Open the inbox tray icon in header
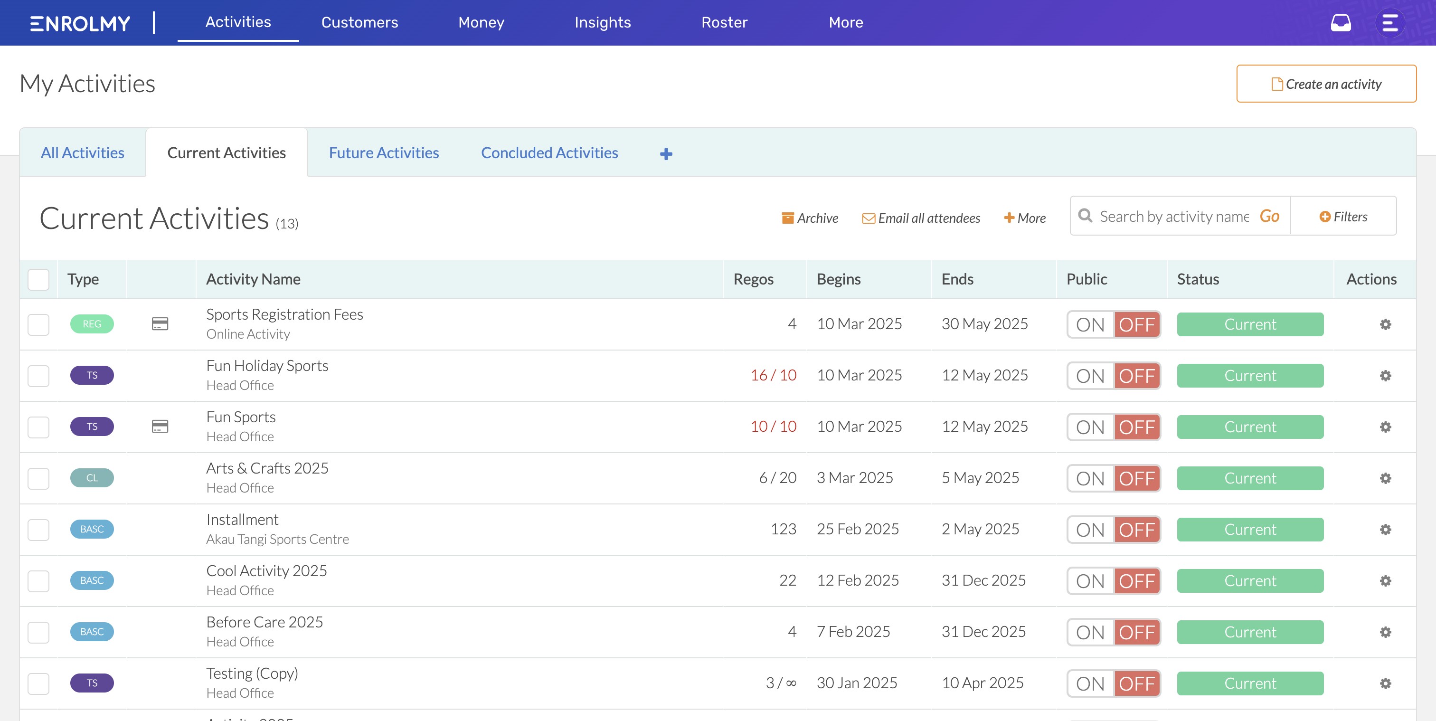The height and width of the screenshot is (721, 1436). coord(1341,23)
